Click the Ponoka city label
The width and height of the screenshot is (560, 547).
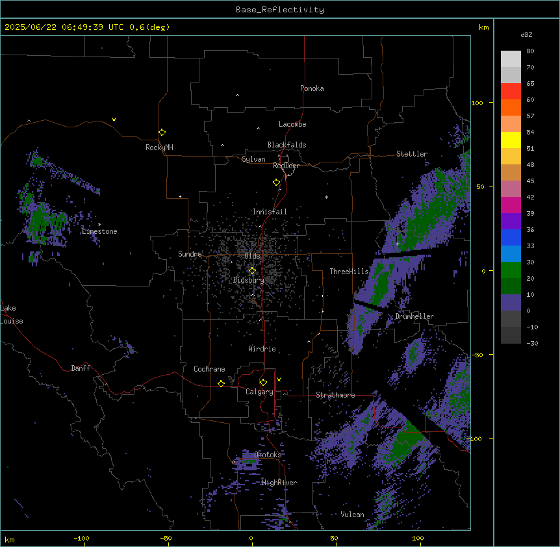[312, 88]
